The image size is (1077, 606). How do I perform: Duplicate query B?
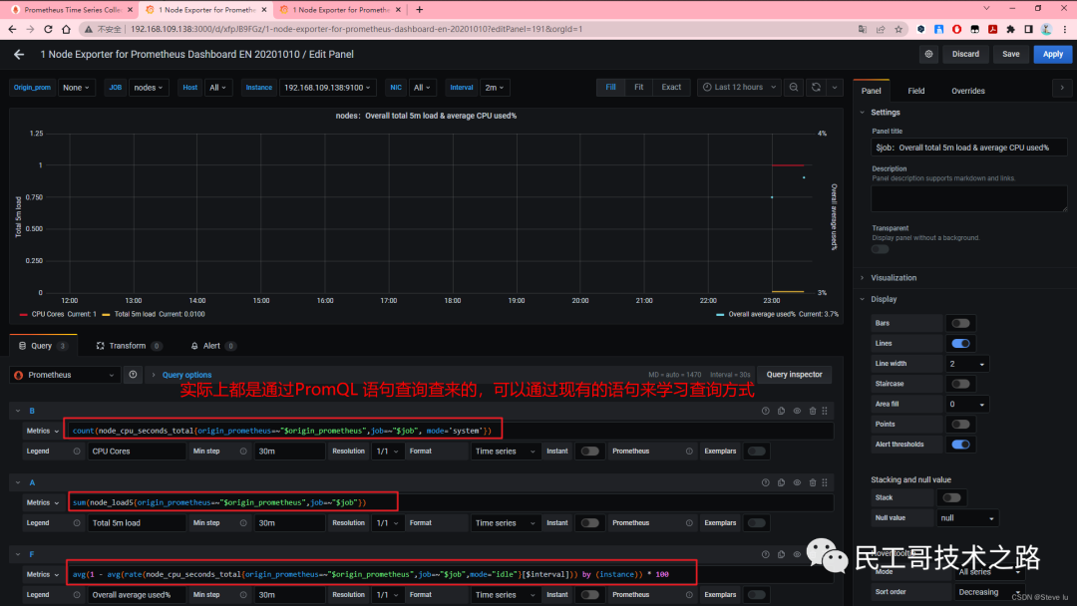781,411
